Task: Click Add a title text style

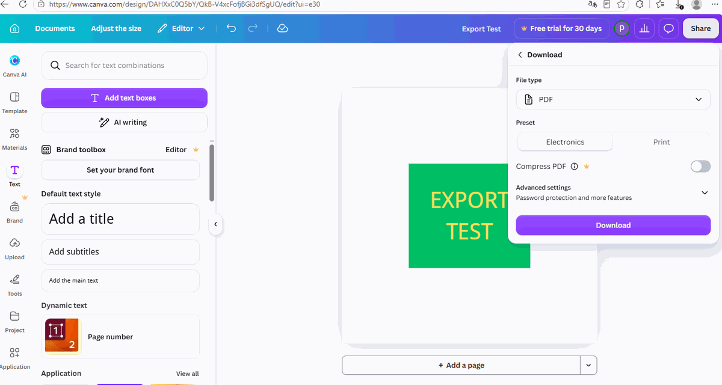Action: [120, 219]
